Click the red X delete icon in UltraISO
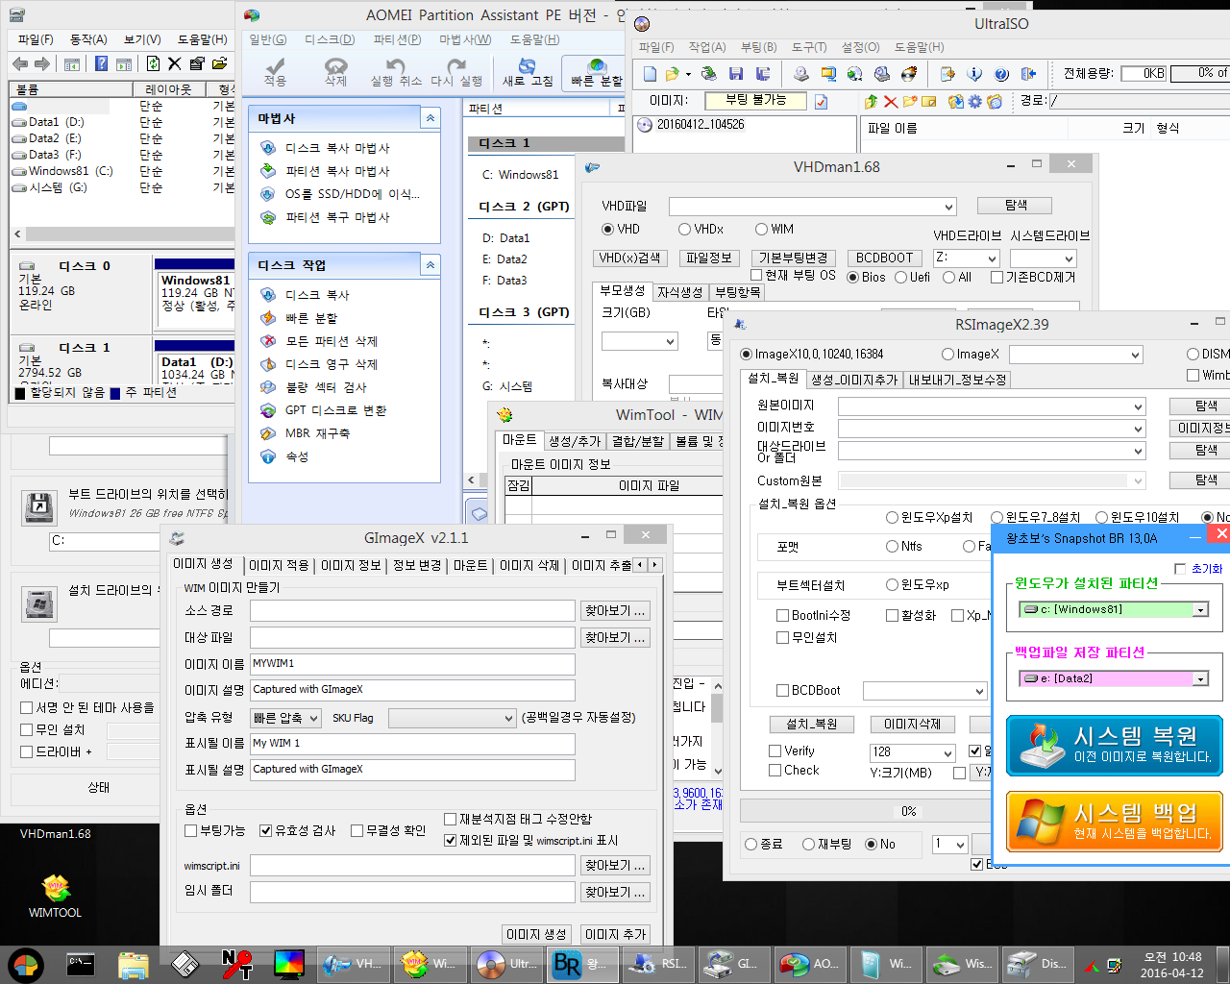The height and width of the screenshot is (984, 1230). pyautogui.click(x=891, y=101)
